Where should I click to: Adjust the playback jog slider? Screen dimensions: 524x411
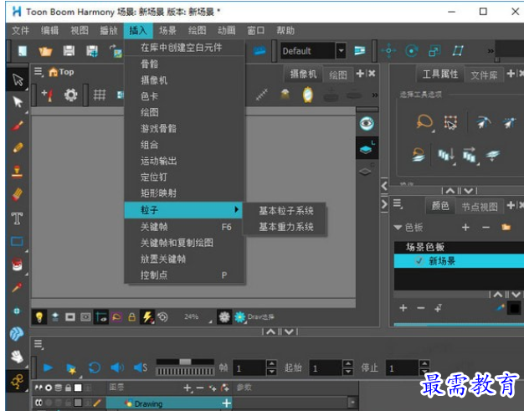coord(185,362)
